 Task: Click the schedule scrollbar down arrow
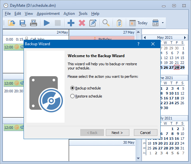138,158
